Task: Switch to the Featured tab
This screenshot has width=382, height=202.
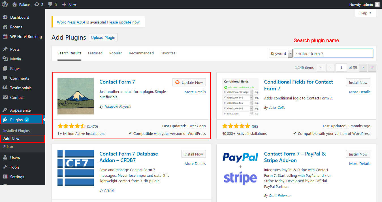Action: [95, 53]
